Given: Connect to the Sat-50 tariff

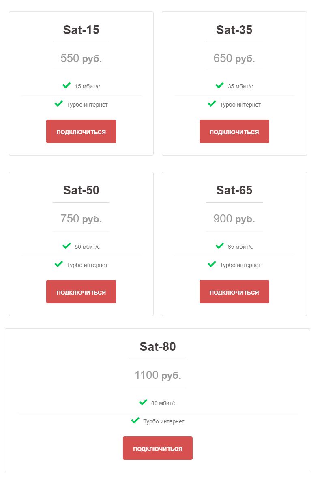Looking at the screenshot, I should pos(81,292).
